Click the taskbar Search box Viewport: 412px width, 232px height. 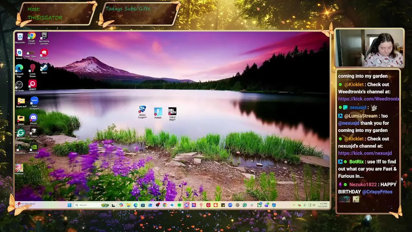pos(92,205)
